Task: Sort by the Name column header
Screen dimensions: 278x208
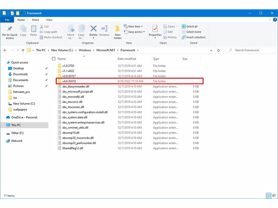Action: coord(62,59)
